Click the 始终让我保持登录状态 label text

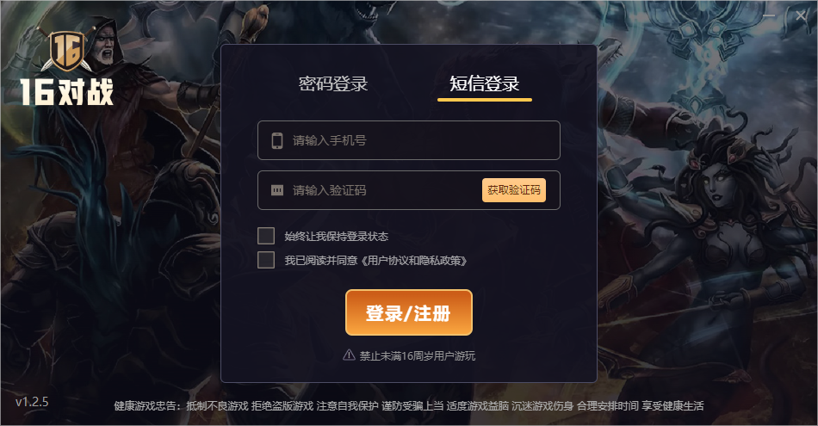coord(337,236)
